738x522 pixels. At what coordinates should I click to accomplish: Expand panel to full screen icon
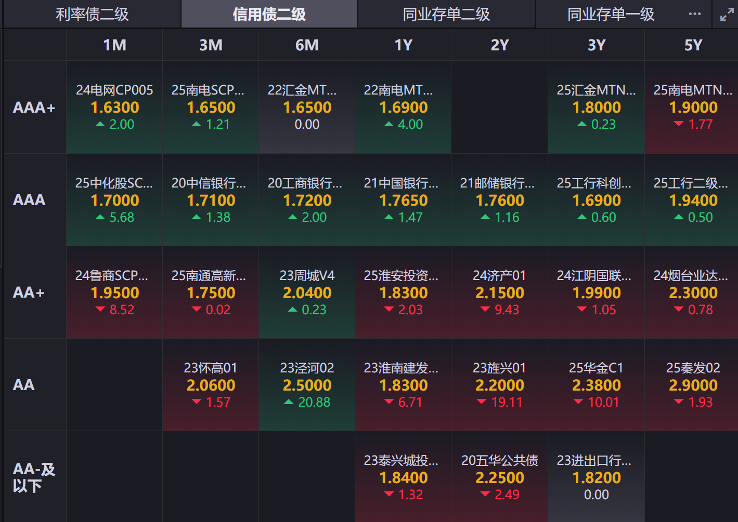(727, 15)
